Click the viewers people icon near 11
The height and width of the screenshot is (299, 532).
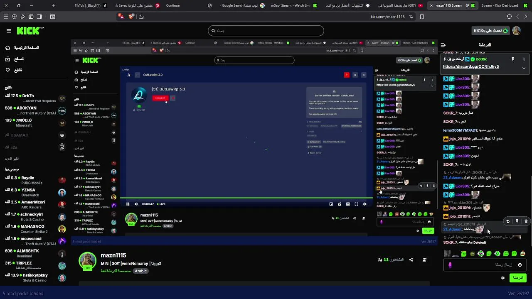click(x=380, y=260)
